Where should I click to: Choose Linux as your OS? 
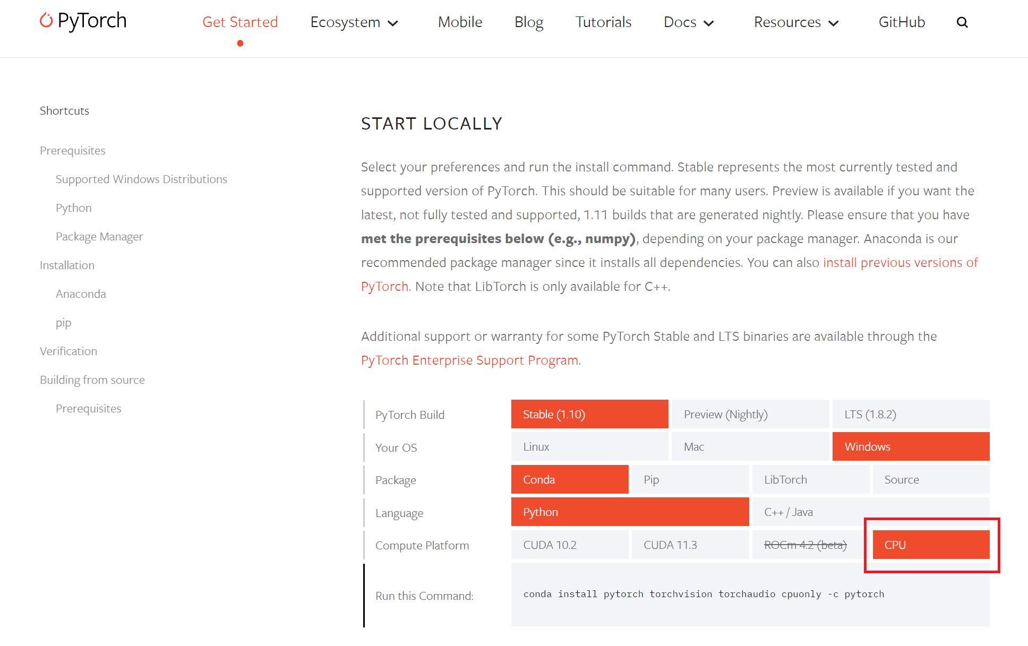tap(589, 447)
